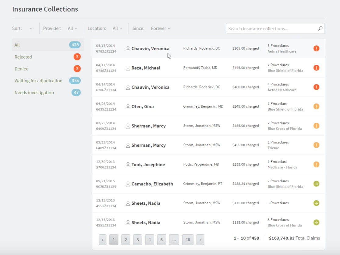Click red alert icon for Chauvin $205.00 claim
340x255 pixels.
316,48
